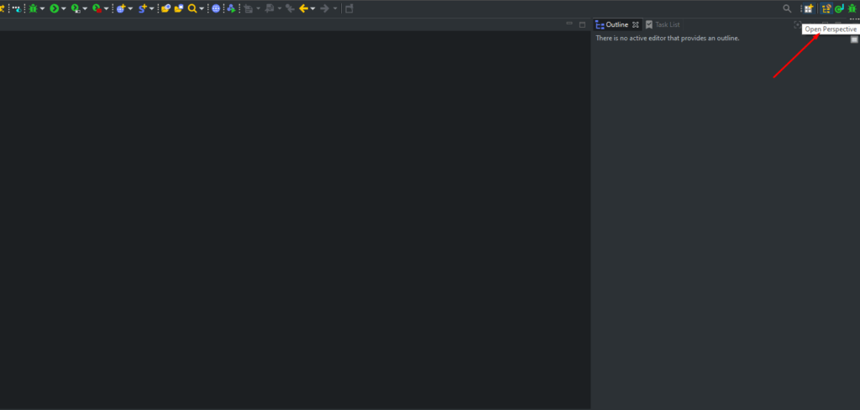Switch to the Task List tab
This screenshot has width=860, height=410.
(x=663, y=25)
